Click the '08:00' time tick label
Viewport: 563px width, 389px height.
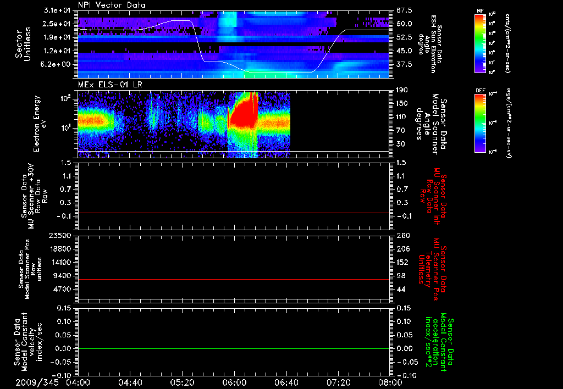[x=390, y=382]
